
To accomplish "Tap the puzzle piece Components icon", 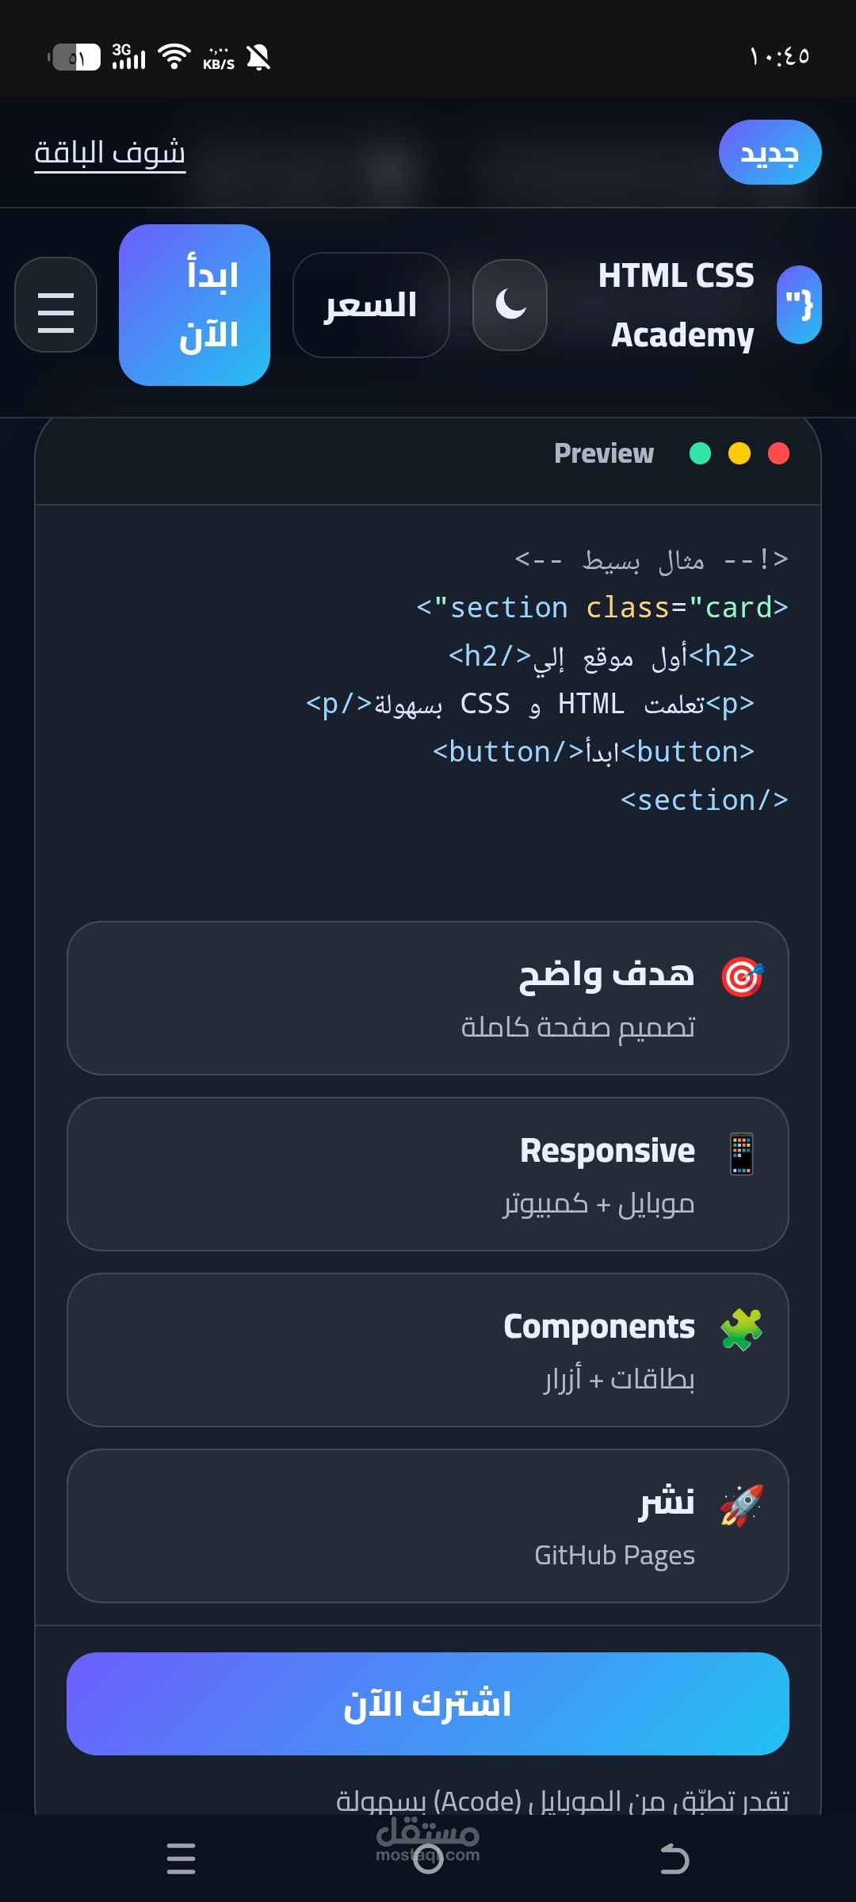I will coord(741,1329).
